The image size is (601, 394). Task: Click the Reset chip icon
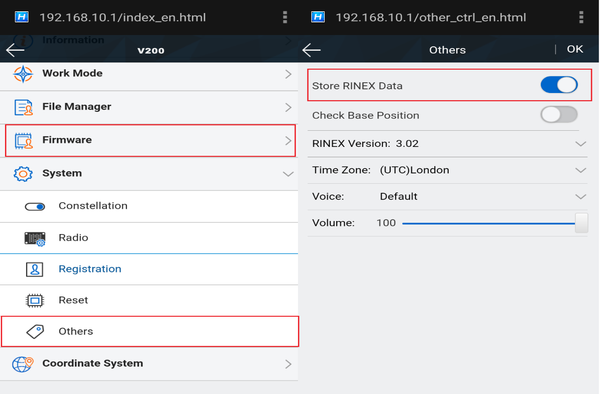point(35,300)
